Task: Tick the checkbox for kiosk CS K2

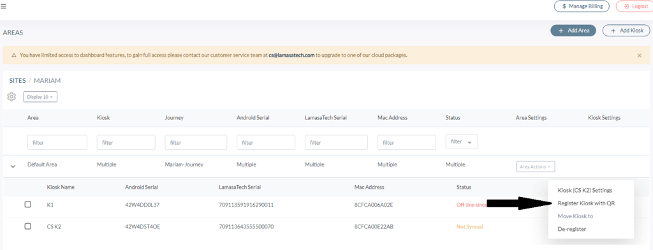Action: 28,226
